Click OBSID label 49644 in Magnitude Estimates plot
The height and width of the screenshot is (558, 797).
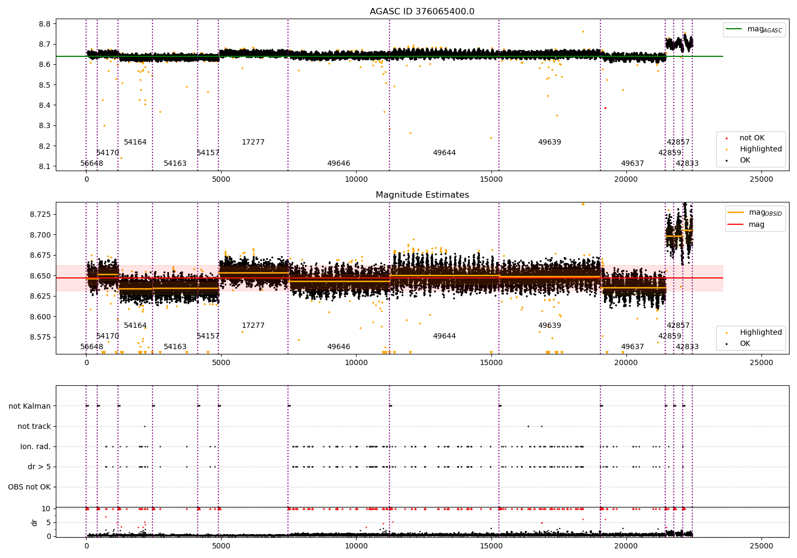coord(445,336)
